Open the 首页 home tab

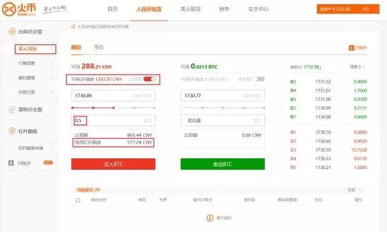click(x=112, y=9)
